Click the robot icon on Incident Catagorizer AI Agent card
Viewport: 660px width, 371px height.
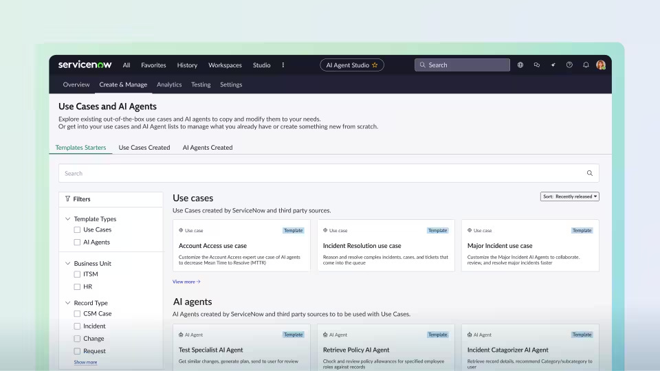click(470, 335)
